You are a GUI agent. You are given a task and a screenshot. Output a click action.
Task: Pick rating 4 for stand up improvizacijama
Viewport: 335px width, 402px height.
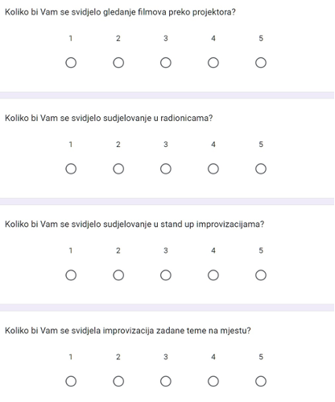pyautogui.click(x=213, y=275)
